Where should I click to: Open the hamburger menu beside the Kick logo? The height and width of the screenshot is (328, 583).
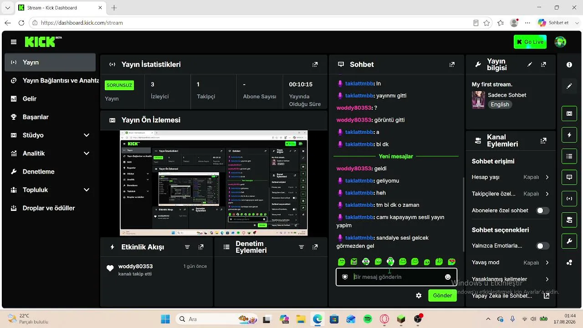point(14,42)
